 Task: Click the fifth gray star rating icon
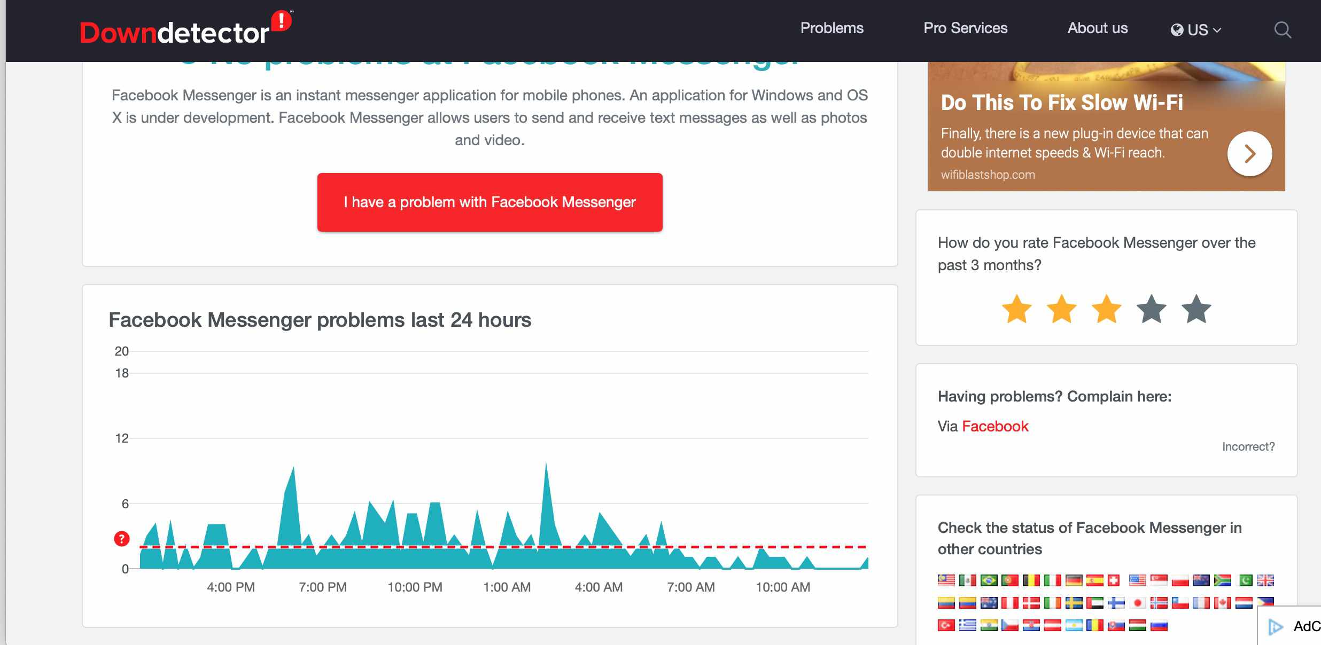(x=1197, y=309)
